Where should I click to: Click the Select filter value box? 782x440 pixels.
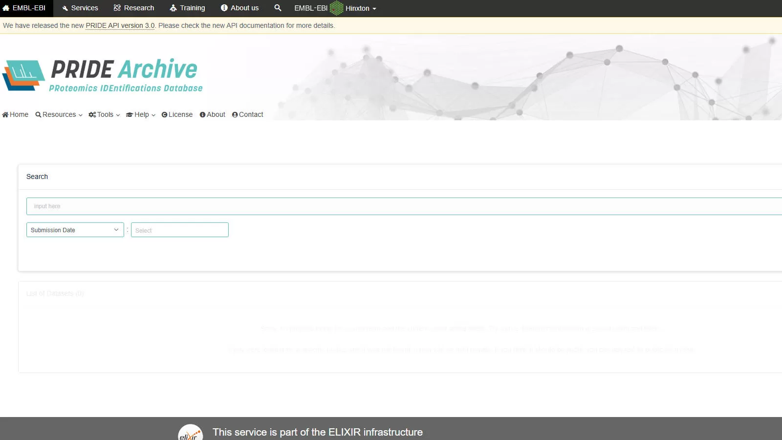(x=180, y=230)
